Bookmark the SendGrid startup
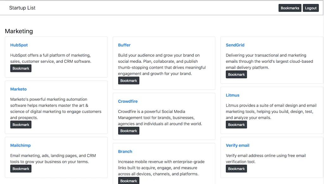Image resolution: width=324 pixels, height=184 pixels. 236,74
